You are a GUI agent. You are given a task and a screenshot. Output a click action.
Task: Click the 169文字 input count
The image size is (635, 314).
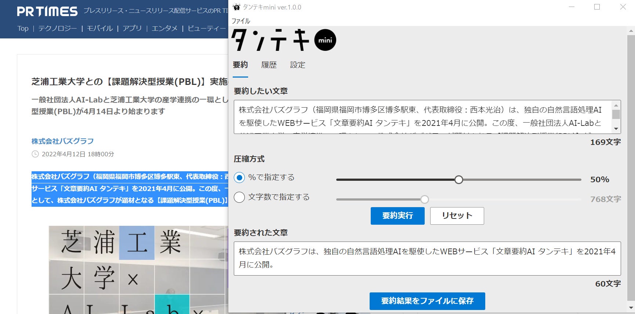coord(606,142)
